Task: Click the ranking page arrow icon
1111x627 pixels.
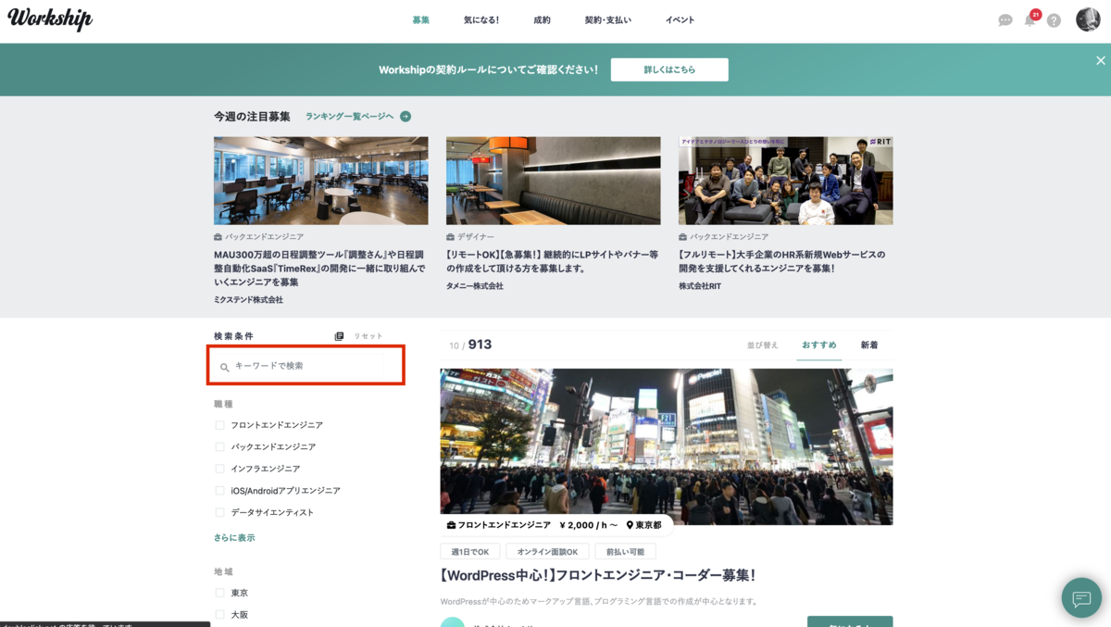Action: (406, 117)
